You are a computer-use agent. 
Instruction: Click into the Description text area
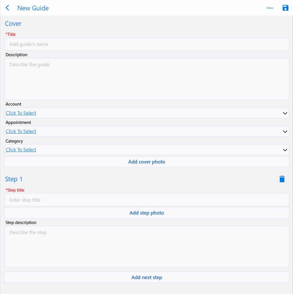147,79
